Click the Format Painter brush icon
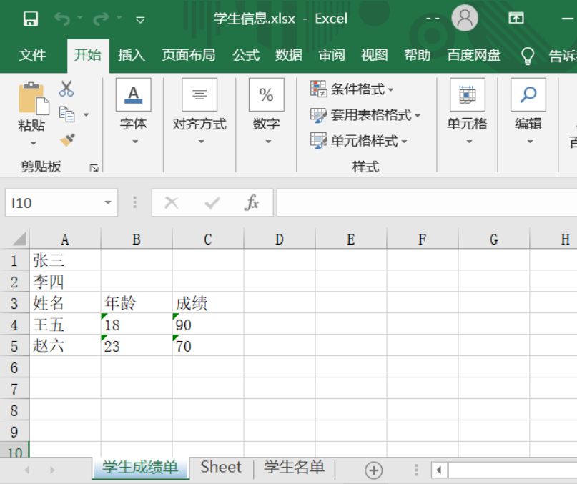577x484 pixels. point(67,139)
